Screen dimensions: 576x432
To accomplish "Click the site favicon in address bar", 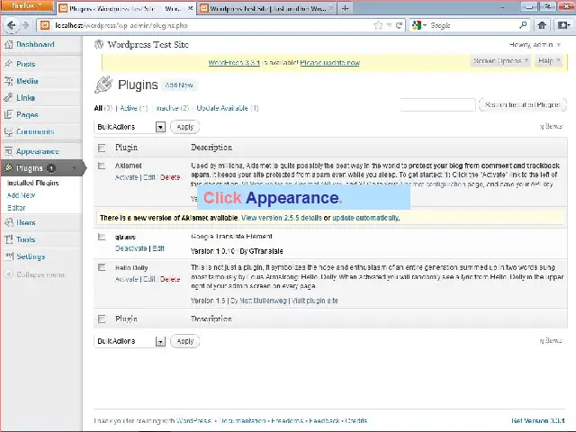I will click(45, 25).
